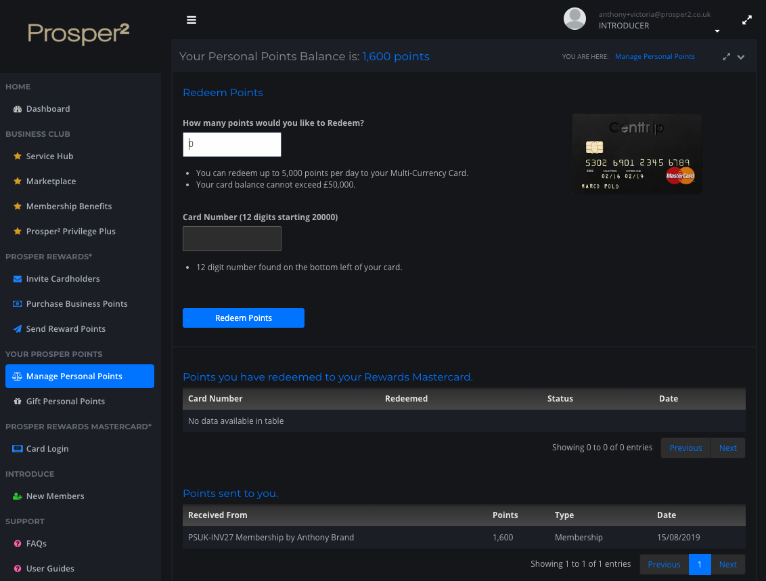Open User Guides
766x581 pixels.
click(50, 568)
